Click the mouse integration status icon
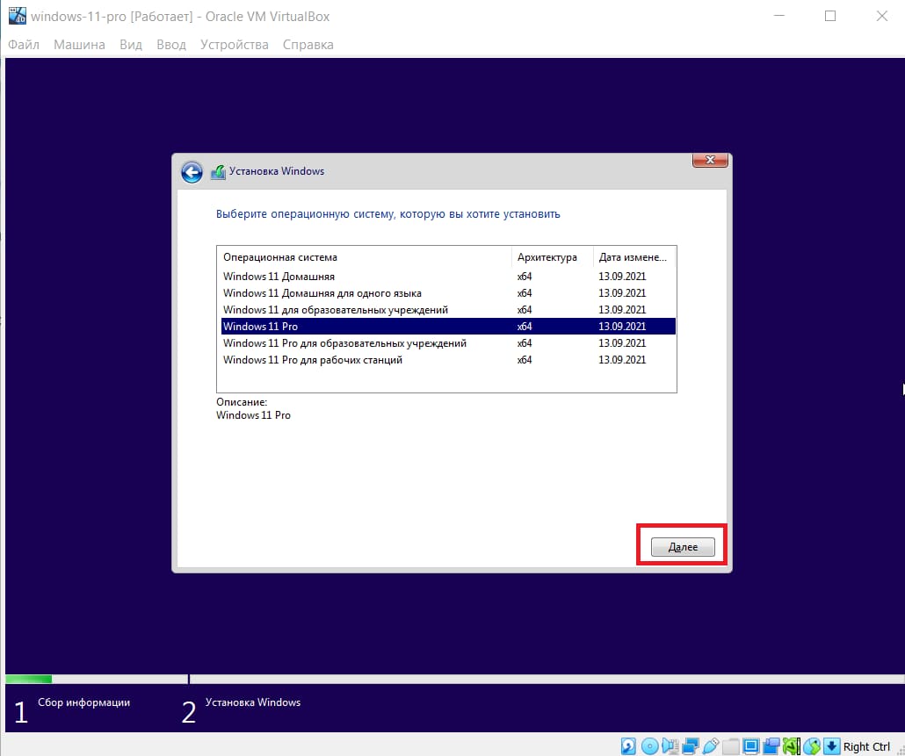905x756 pixels. click(812, 746)
